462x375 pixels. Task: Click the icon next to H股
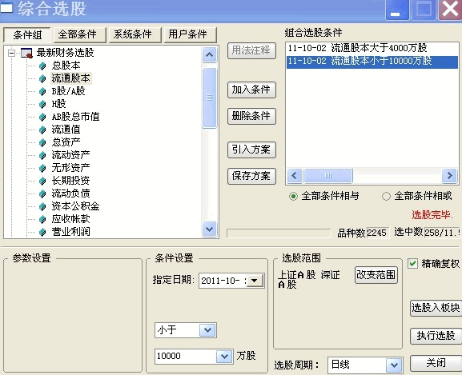pyautogui.click(x=42, y=104)
